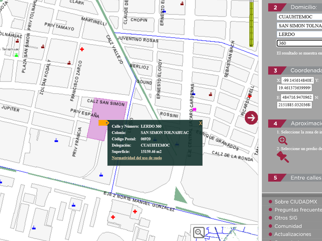Click the zoom-in magnifier under Aproximación
This screenshot has width=322, height=241.
[x=283, y=140]
